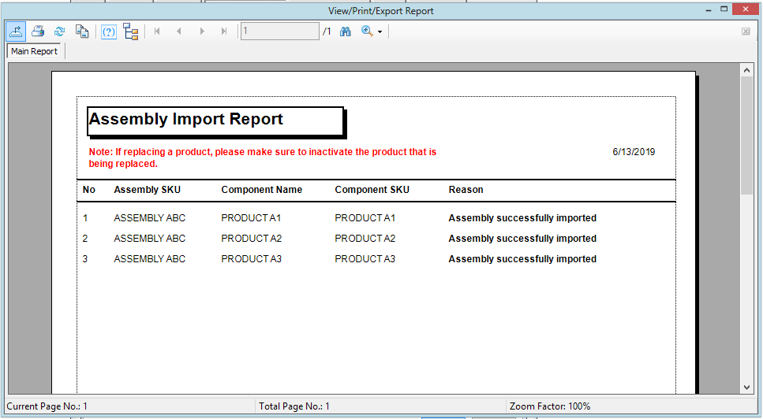Print the report using the printer icon
The width and height of the screenshot is (763, 419).
point(38,32)
